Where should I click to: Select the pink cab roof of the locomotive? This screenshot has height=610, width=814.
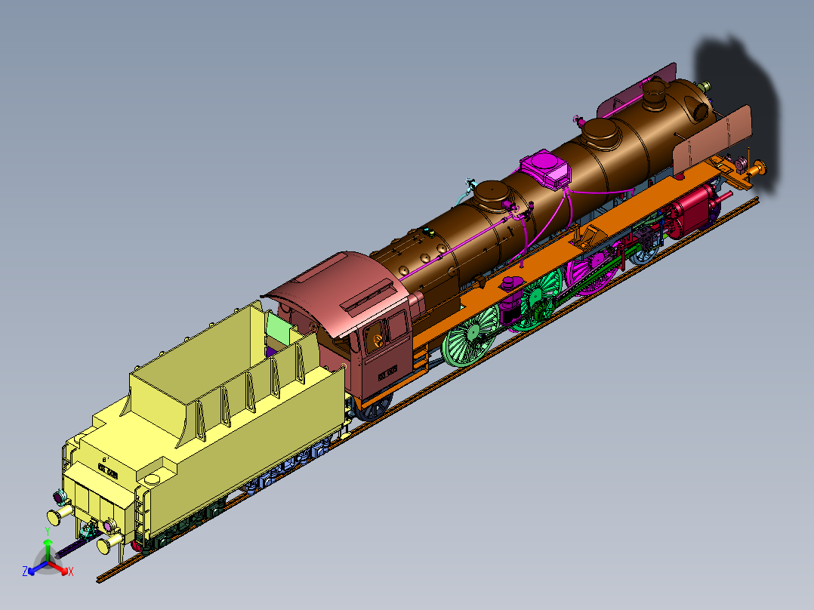338,291
